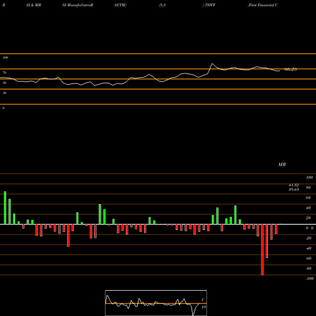The image size is (316, 316).
Task: Click the 80 label on MR axis
Action: (308, 188)
